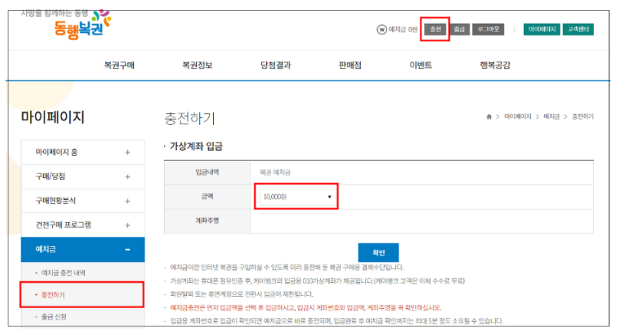Open the 이벤트 menu
Image resolution: width=622 pixels, height=335 pixels.
coord(421,65)
